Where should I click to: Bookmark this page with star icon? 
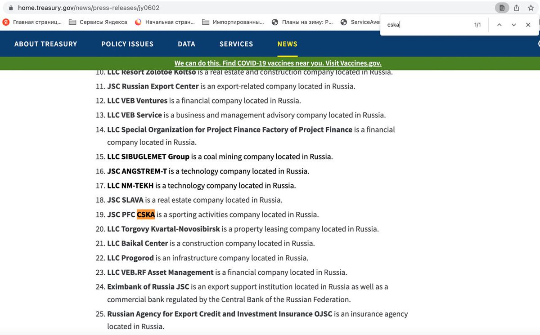click(531, 8)
